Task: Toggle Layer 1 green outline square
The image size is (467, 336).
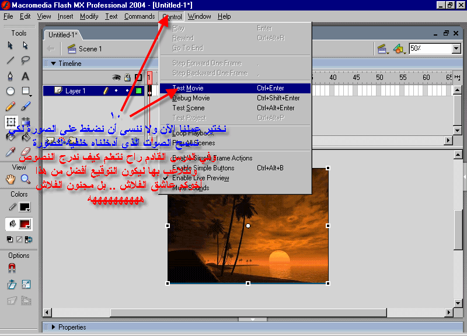Action: pos(138,90)
